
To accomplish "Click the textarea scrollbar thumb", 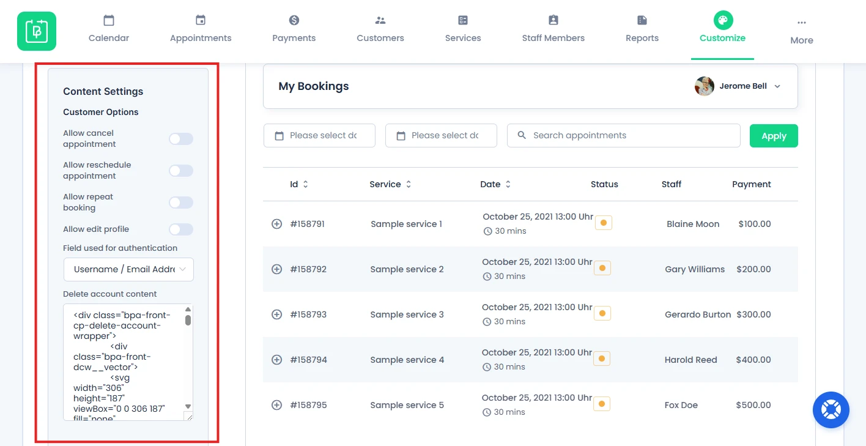I will pos(188,320).
